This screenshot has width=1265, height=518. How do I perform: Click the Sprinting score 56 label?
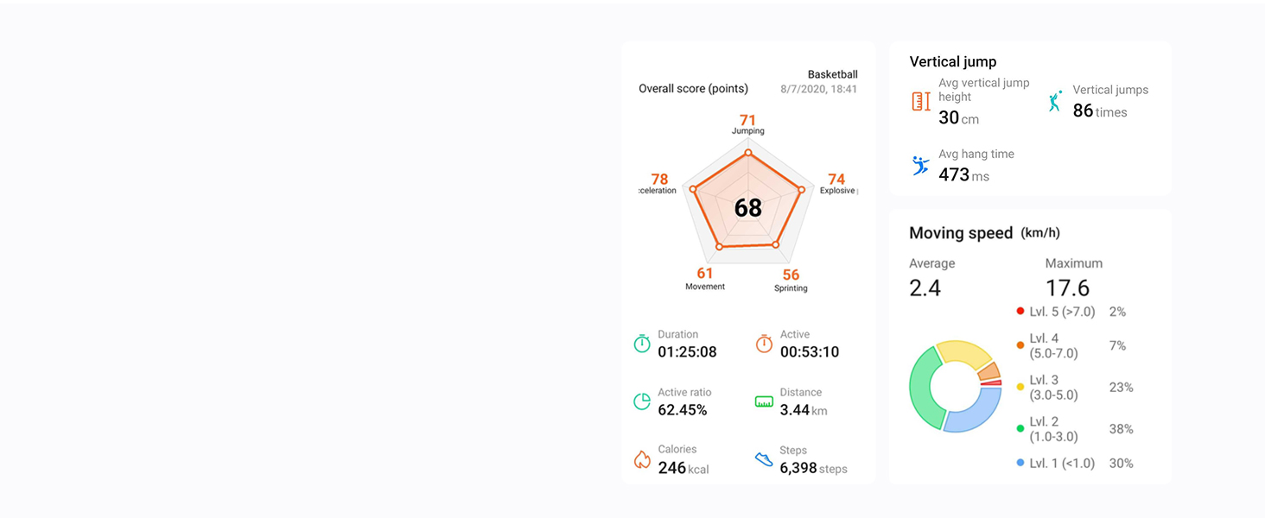[791, 275]
